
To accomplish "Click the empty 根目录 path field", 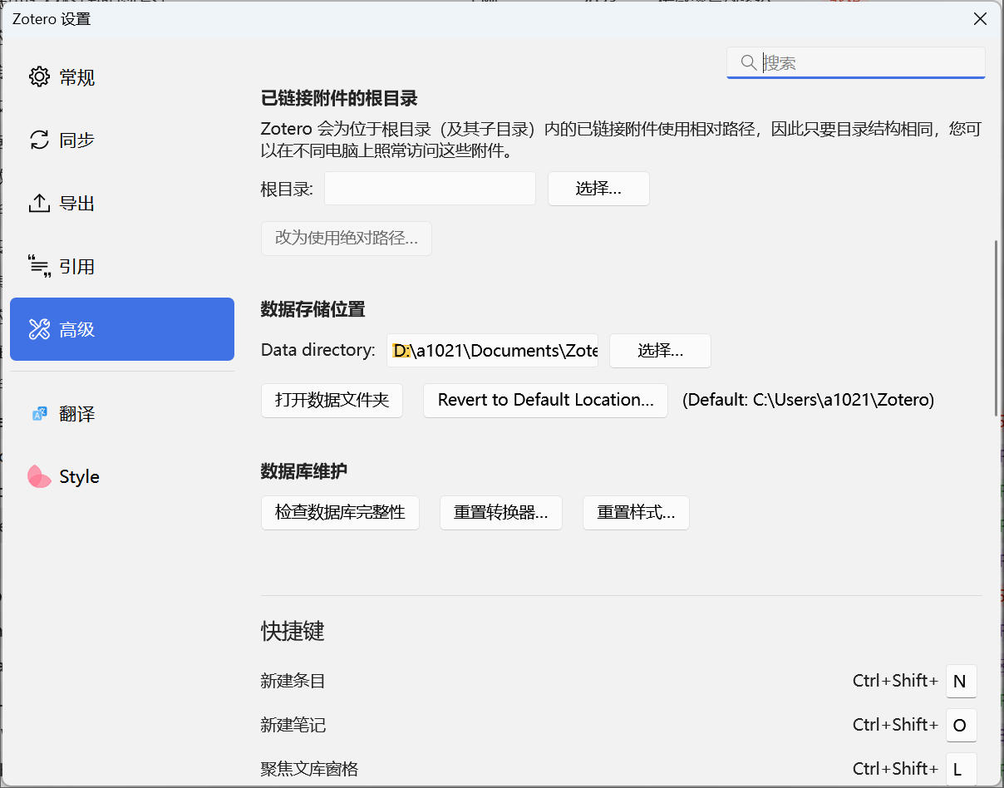I will pyautogui.click(x=430, y=189).
